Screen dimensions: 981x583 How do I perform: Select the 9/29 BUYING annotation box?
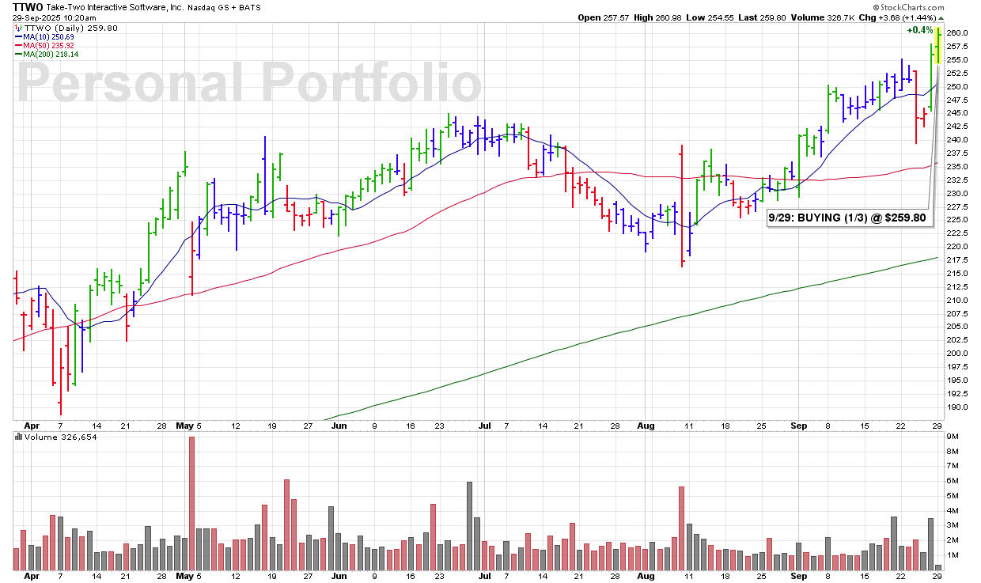(x=848, y=218)
